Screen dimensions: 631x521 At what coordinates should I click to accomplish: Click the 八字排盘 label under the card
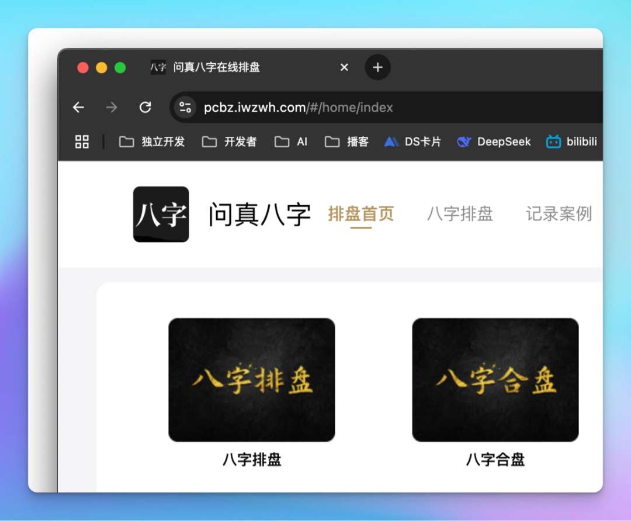(x=252, y=460)
